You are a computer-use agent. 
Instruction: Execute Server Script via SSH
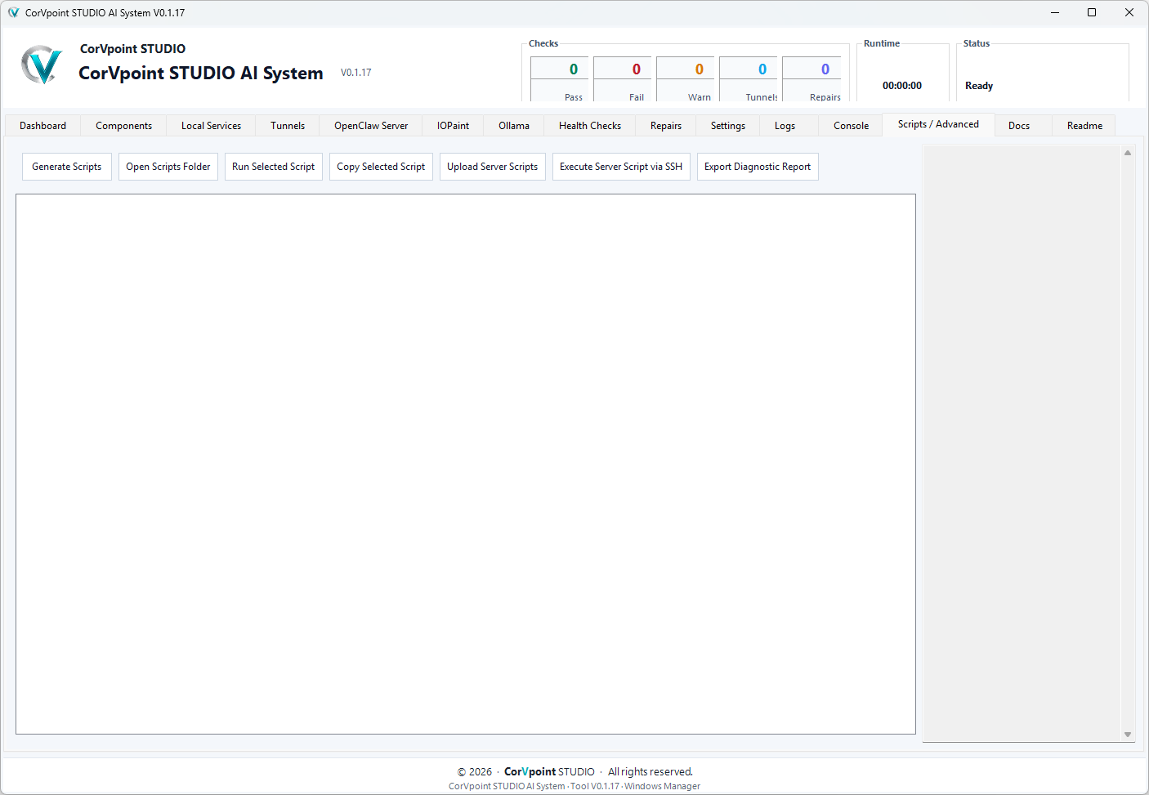(x=621, y=167)
